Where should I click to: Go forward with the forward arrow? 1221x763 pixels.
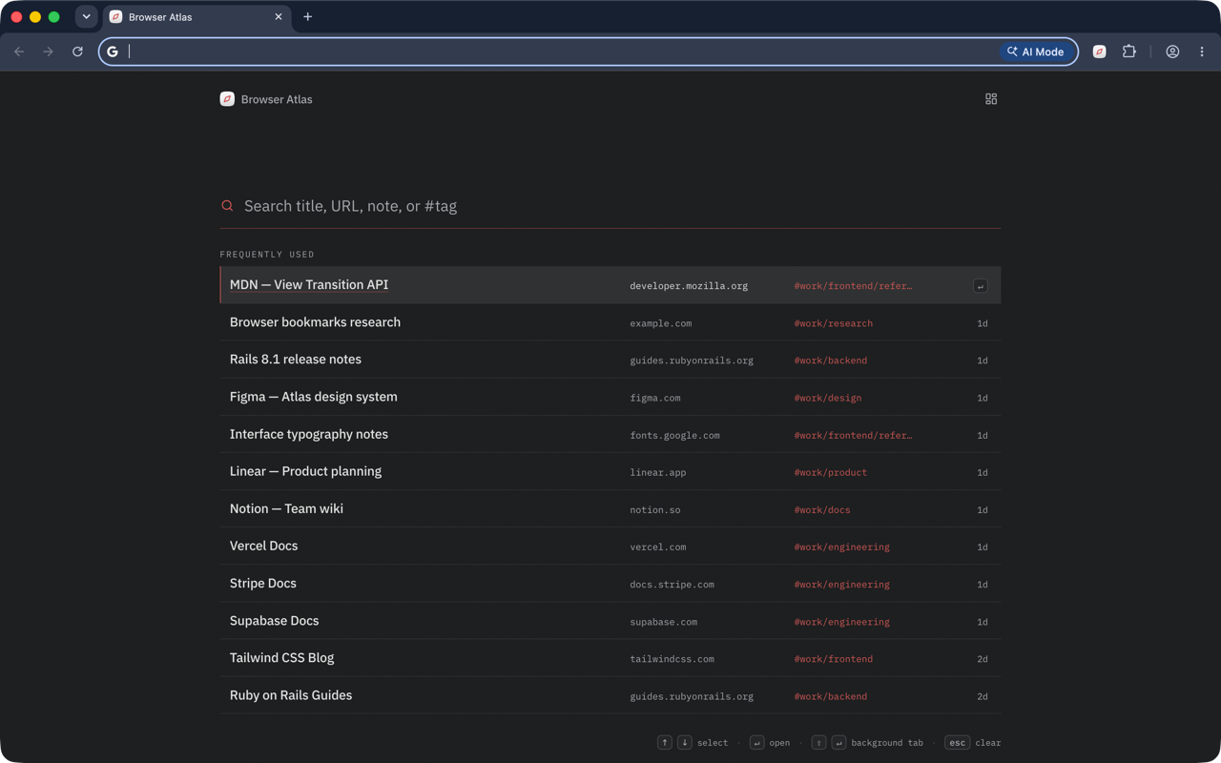[x=48, y=52]
